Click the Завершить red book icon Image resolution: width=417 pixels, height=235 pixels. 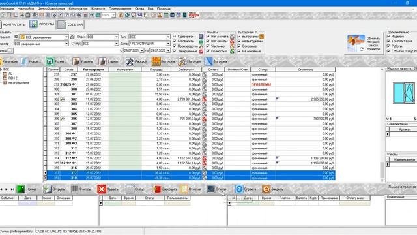(157, 189)
